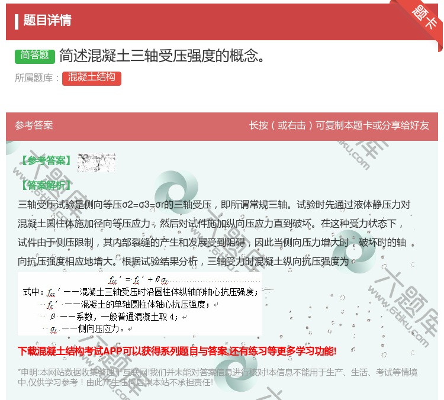Click the line 系数，一般普通混凝土取 4
The image size is (444, 400).
point(114,317)
